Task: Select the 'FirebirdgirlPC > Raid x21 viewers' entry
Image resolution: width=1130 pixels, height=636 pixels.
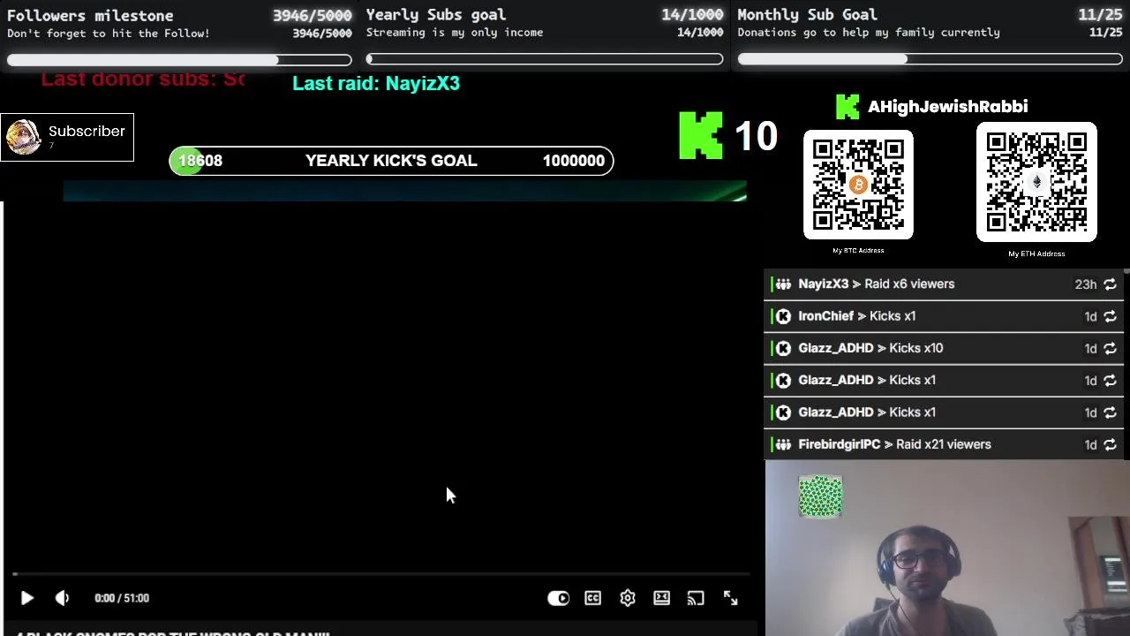Action: click(x=945, y=444)
